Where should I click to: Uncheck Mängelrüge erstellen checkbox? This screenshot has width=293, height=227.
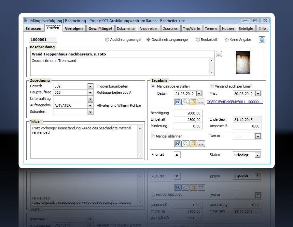pyautogui.click(x=153, y=86)
